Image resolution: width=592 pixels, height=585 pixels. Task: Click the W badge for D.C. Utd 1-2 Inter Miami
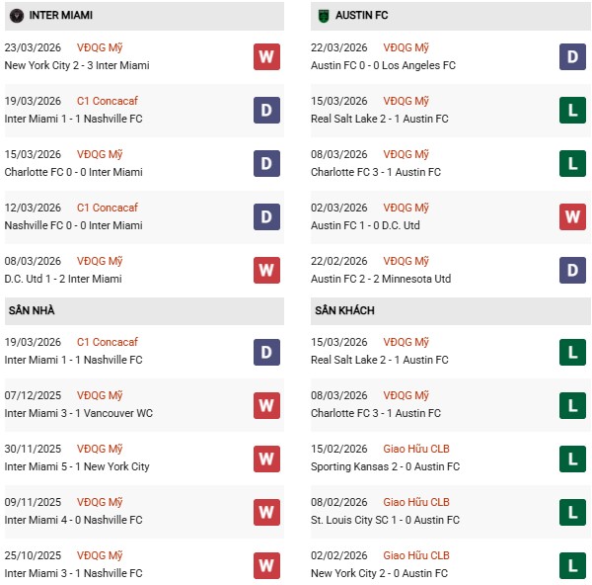266,270
